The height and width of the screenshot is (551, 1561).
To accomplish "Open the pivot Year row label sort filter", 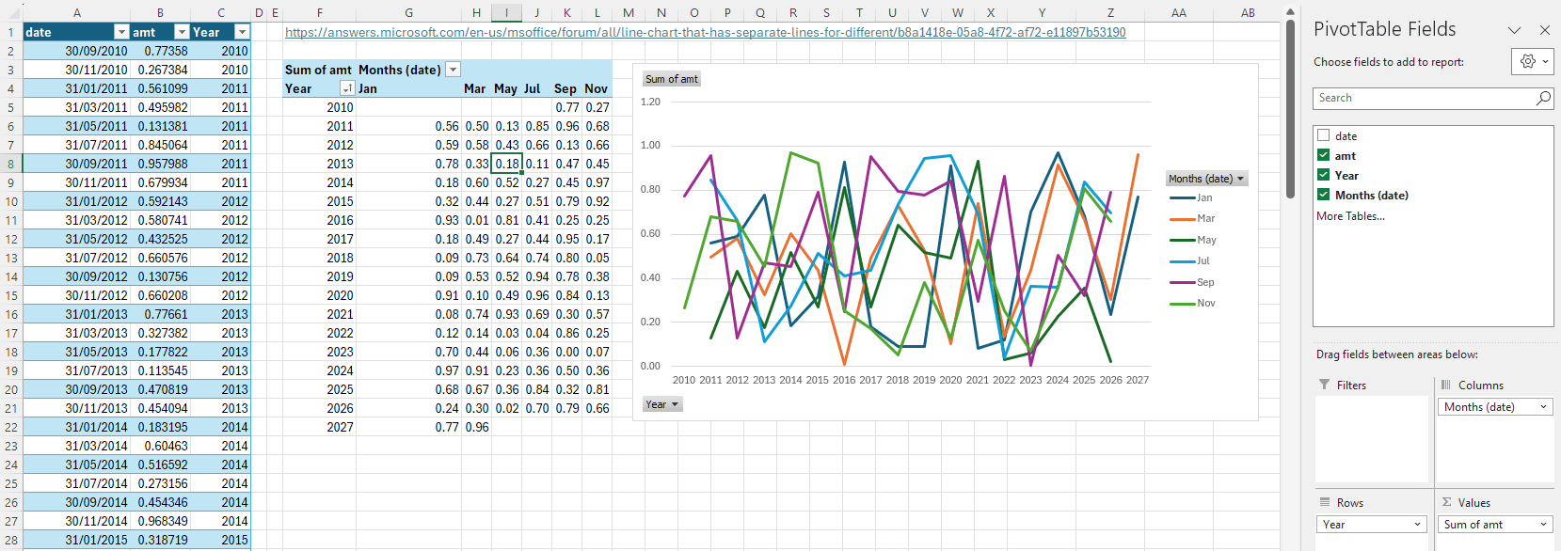I will click(x=347, y=88).
